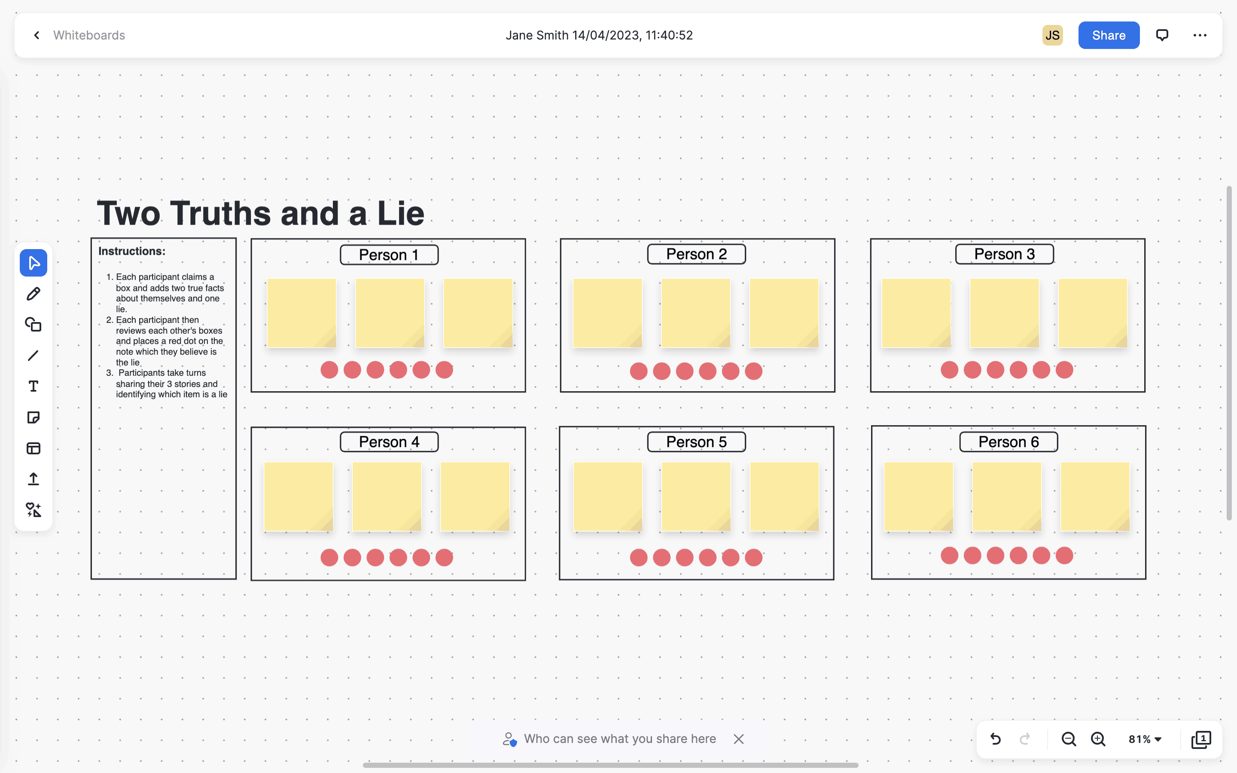The height and width of the screenshot is (773, 1237).
Task: Select the pointer selection tool
Action: click(x=33, y=263)
